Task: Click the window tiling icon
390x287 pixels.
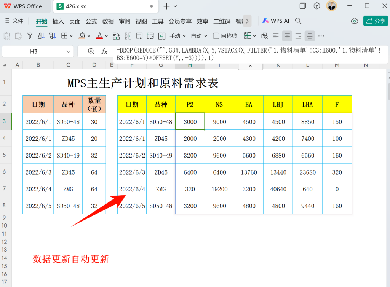Action: point(303,6)
